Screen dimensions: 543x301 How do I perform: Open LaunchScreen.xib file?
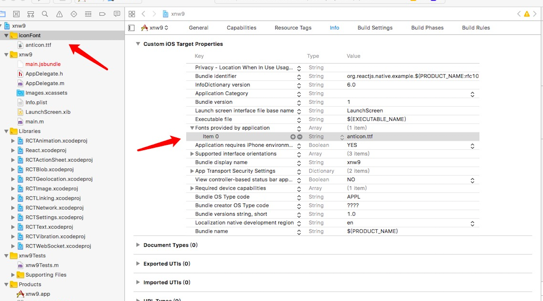click(48, 112)
